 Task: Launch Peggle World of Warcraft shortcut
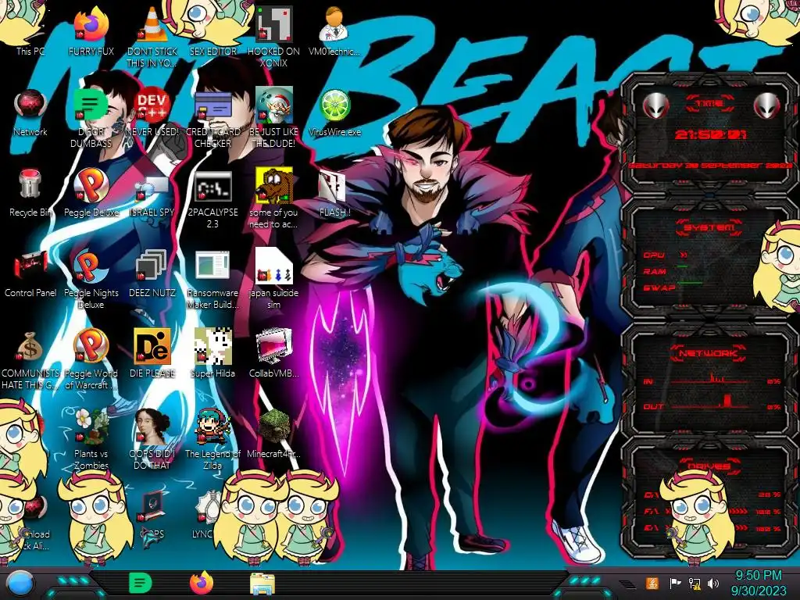pos(91,359)
